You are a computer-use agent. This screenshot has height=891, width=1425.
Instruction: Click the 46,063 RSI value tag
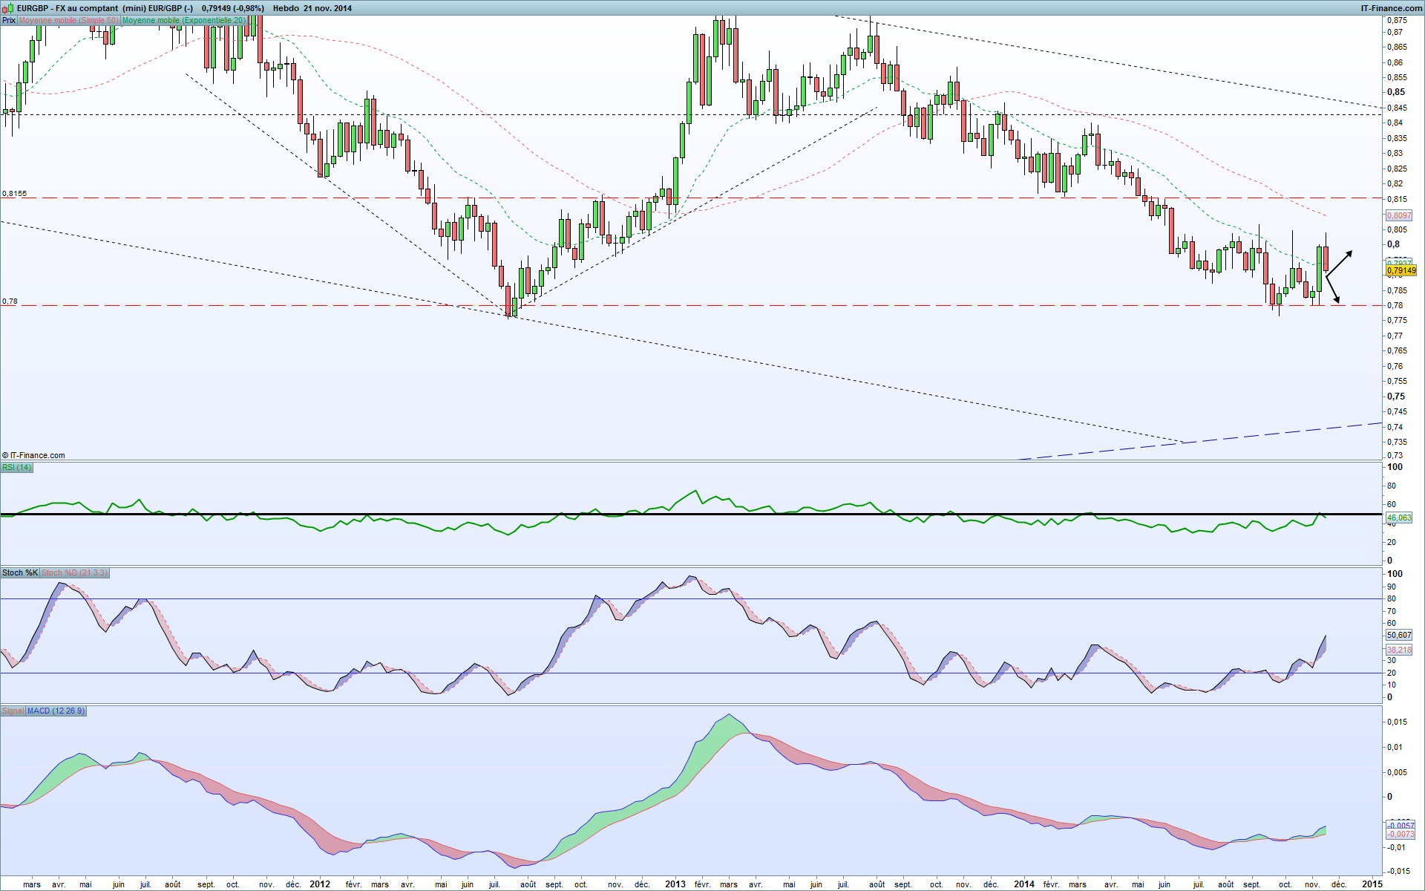click(x=1399, y=518)
